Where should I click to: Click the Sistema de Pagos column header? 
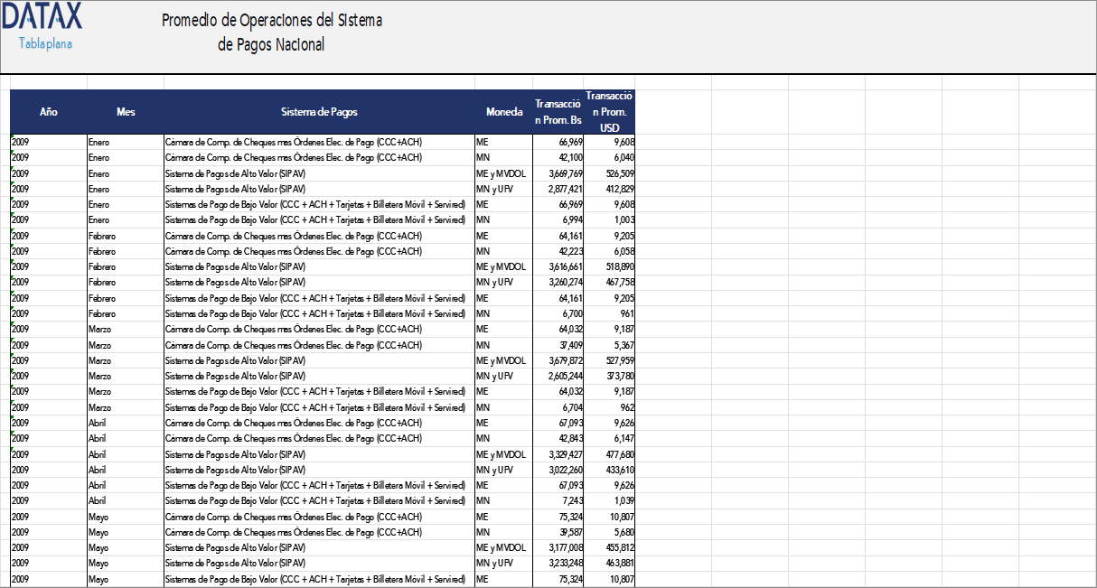pos(320,112)
